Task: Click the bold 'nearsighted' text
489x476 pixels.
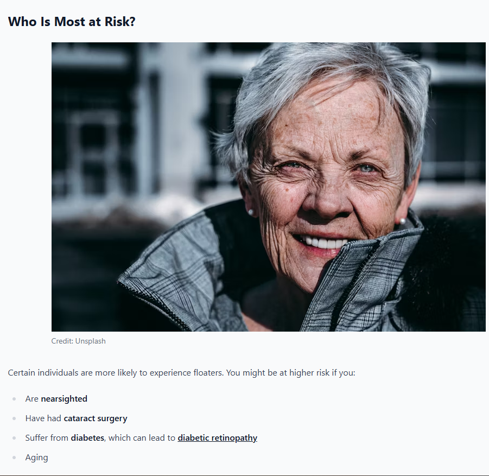Action: [64, 399]
